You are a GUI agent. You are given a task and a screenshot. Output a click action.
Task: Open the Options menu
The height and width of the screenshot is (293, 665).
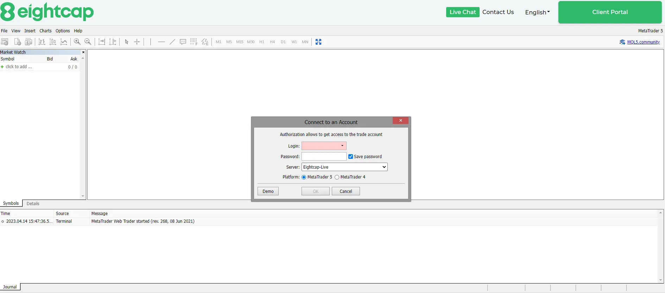(63, 31)
